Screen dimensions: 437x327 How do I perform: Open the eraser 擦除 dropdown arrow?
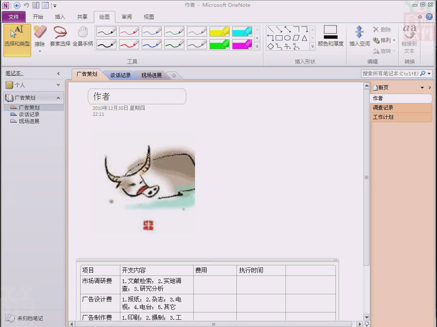40,52
